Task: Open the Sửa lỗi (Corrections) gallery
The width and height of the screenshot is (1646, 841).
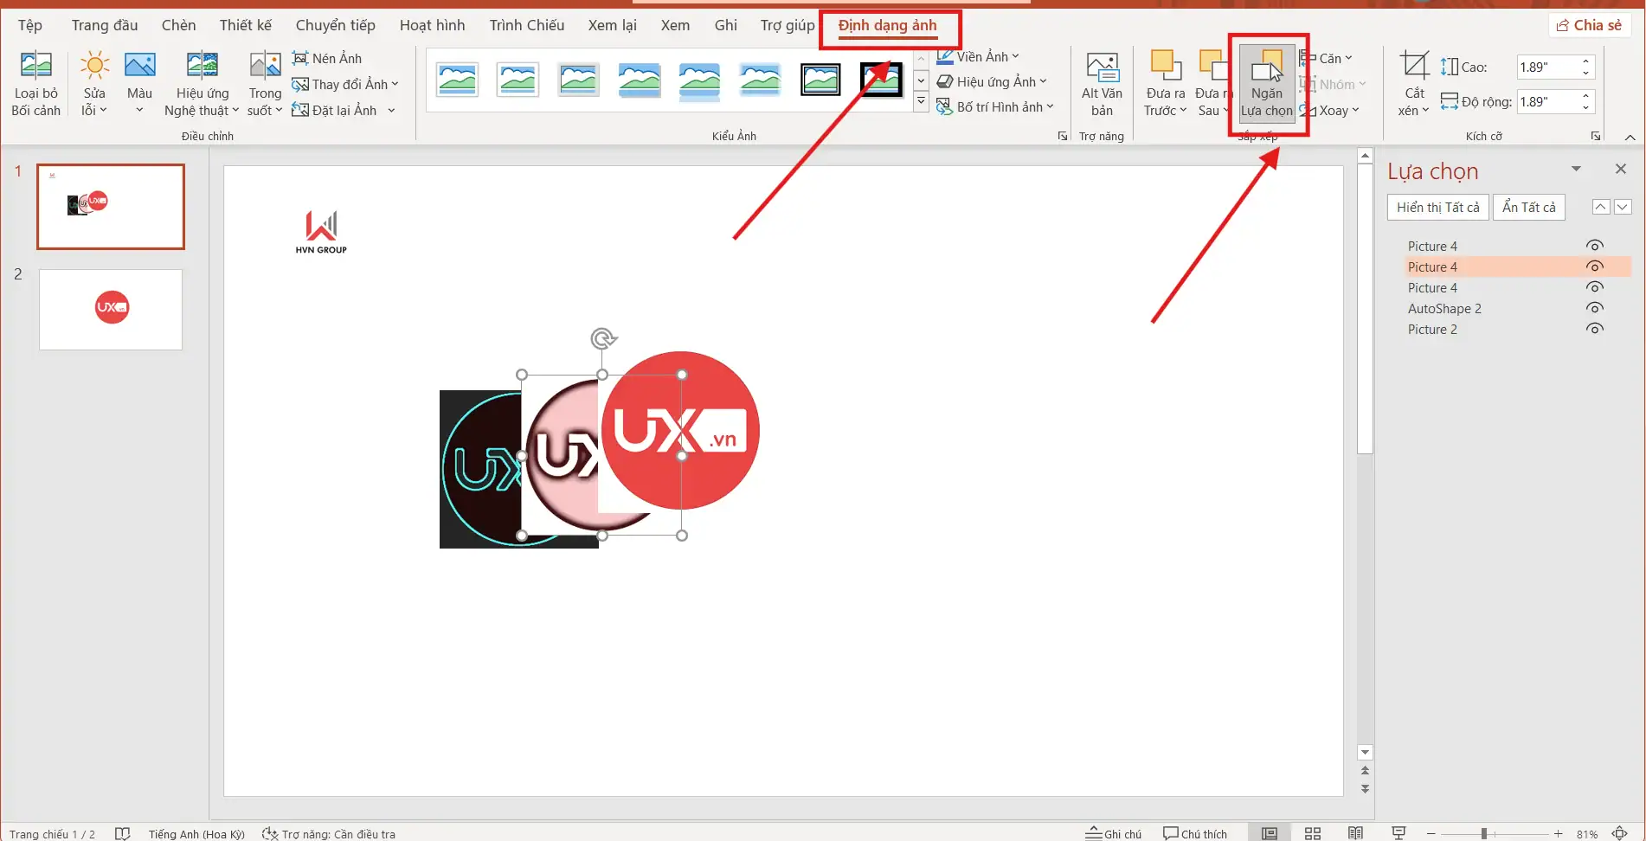Action: click(x=93, y=82)
